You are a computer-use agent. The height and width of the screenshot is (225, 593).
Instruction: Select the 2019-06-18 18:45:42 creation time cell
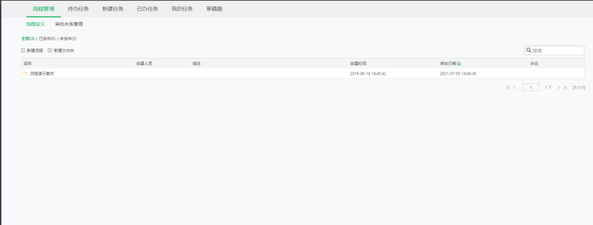click(x=368, y=74)
